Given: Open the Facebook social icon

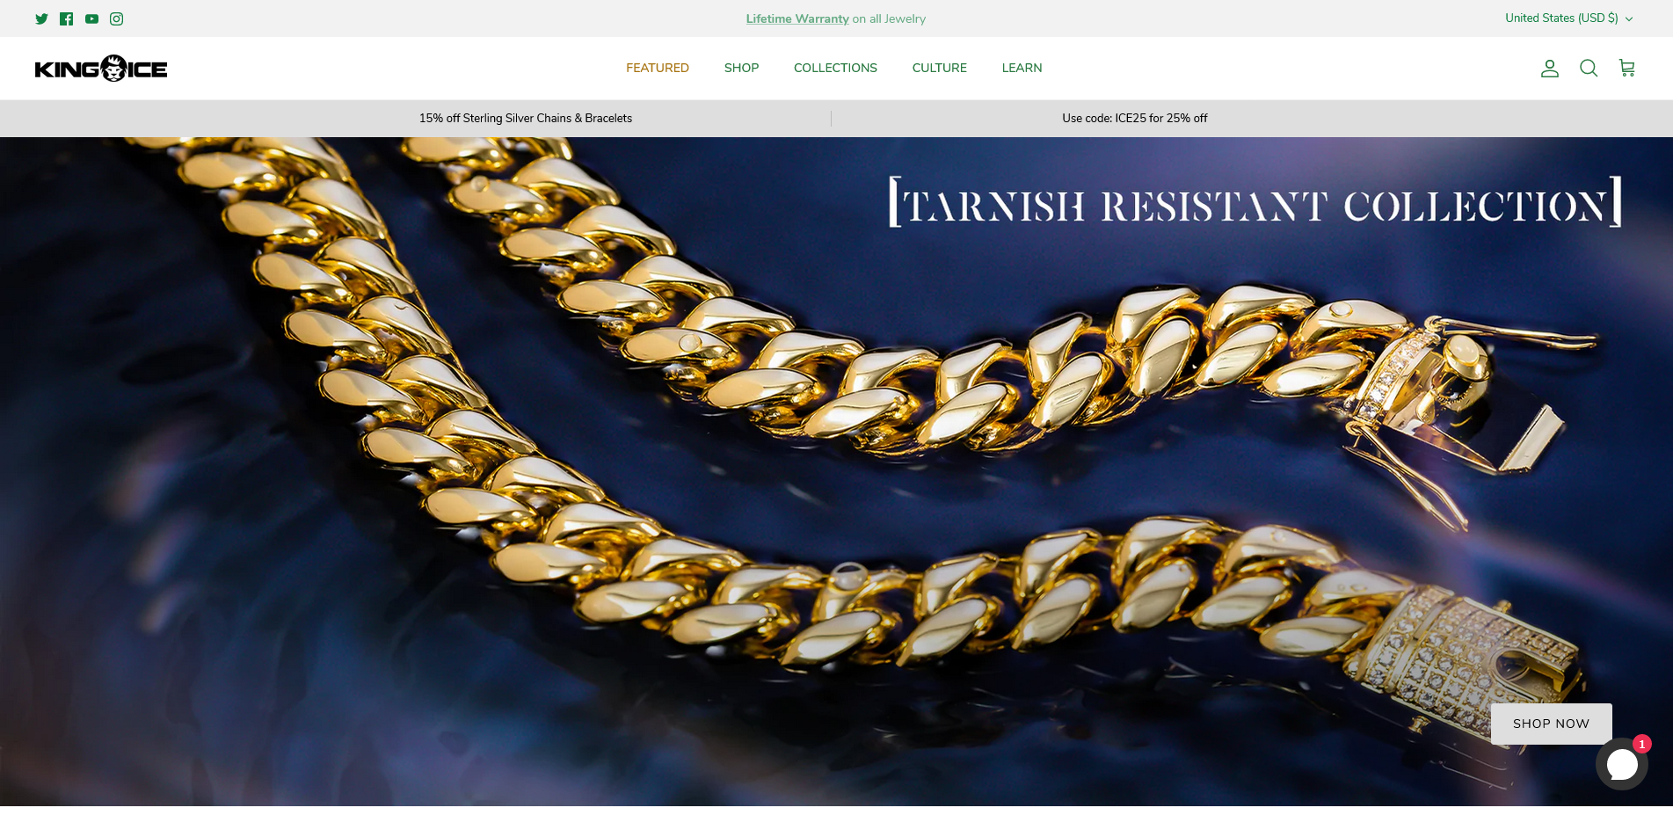Looking at the screenshot, I should coord(66,18).
